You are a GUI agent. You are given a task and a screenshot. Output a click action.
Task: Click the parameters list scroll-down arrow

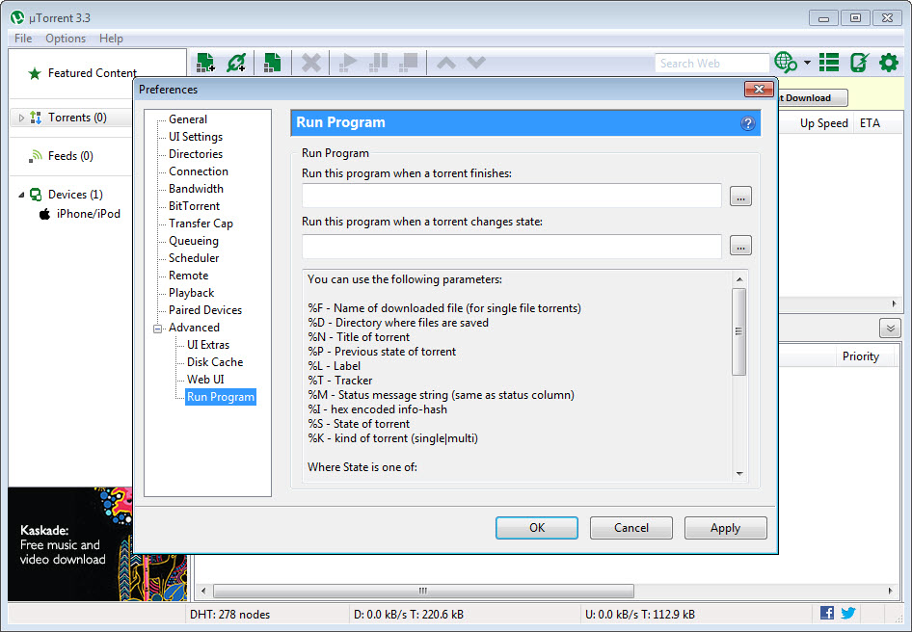[739, 474]
